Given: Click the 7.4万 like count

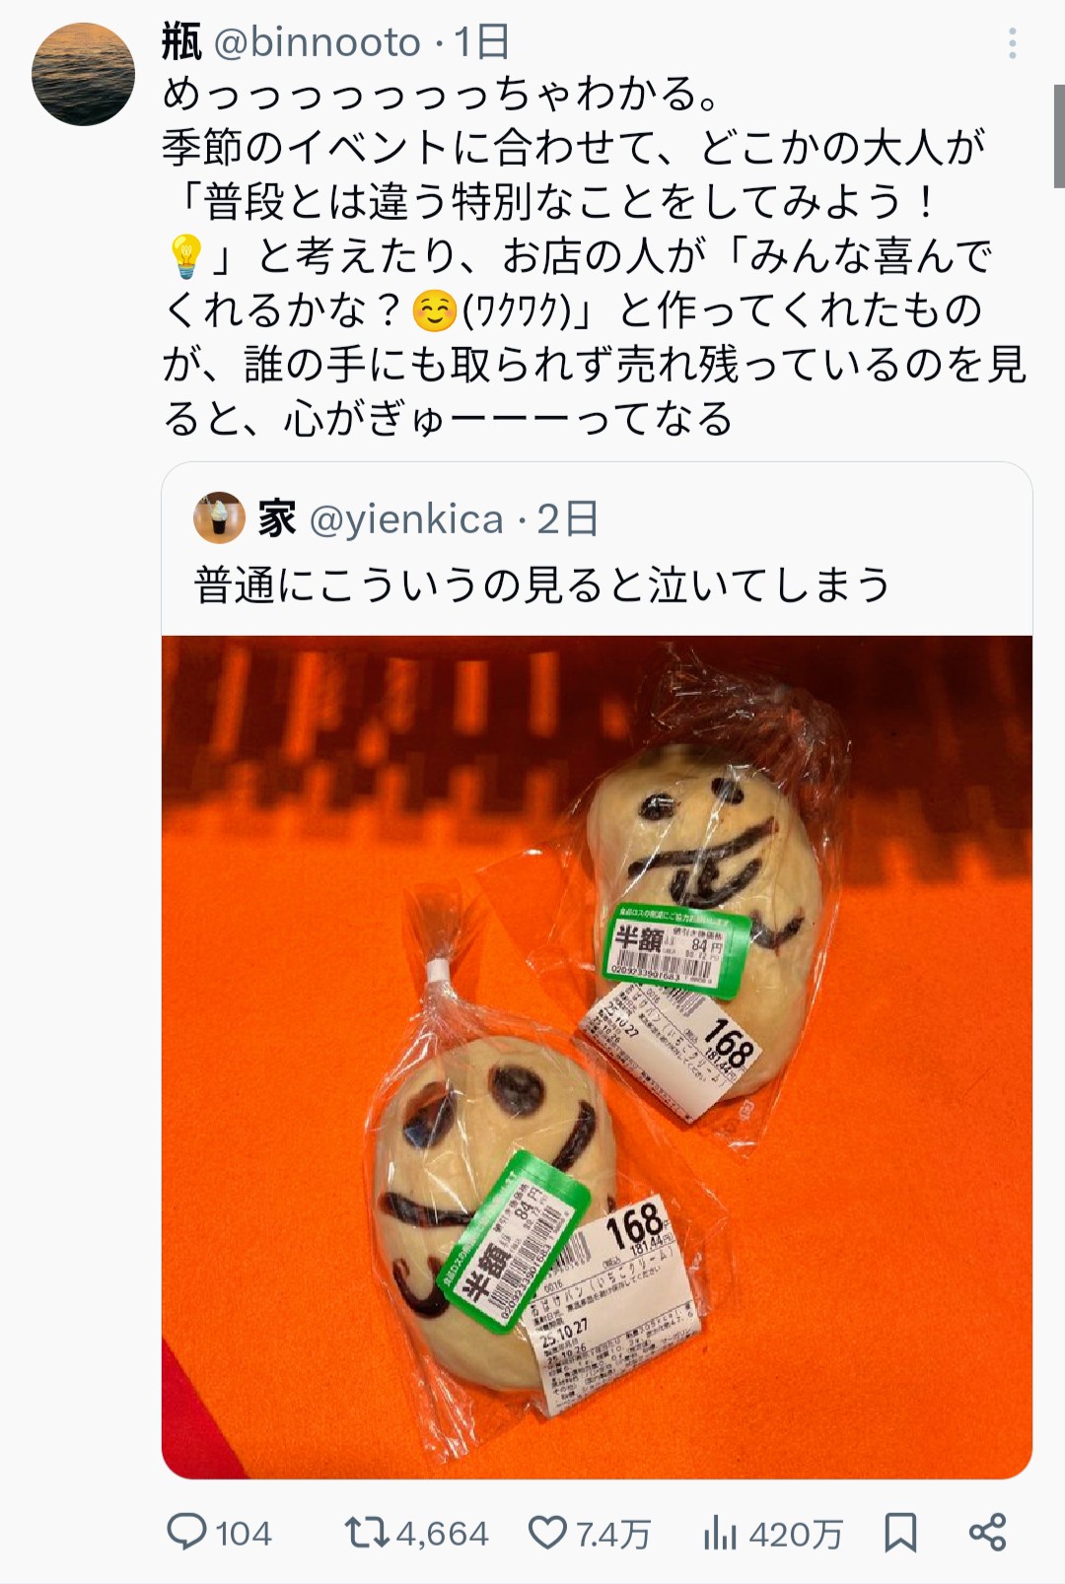Looking at the screenshot, I should (612, 1534).
